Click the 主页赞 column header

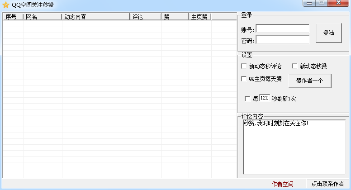[x=200, y=17]
